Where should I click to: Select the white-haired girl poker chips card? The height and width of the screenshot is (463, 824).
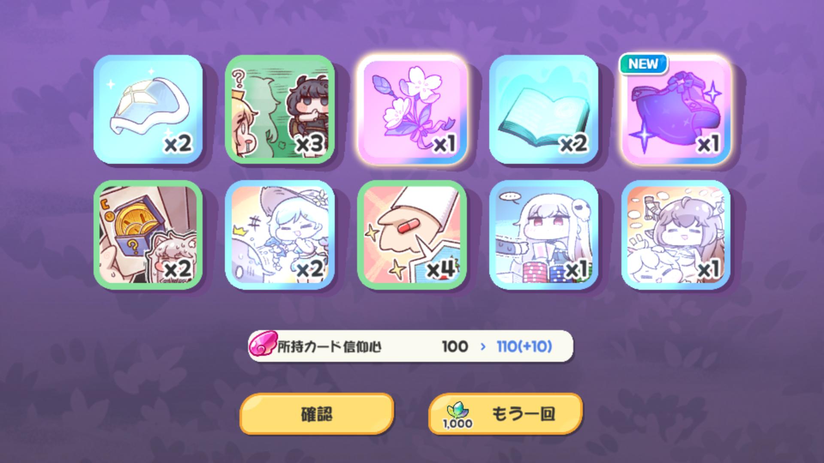tap(544, 235)
